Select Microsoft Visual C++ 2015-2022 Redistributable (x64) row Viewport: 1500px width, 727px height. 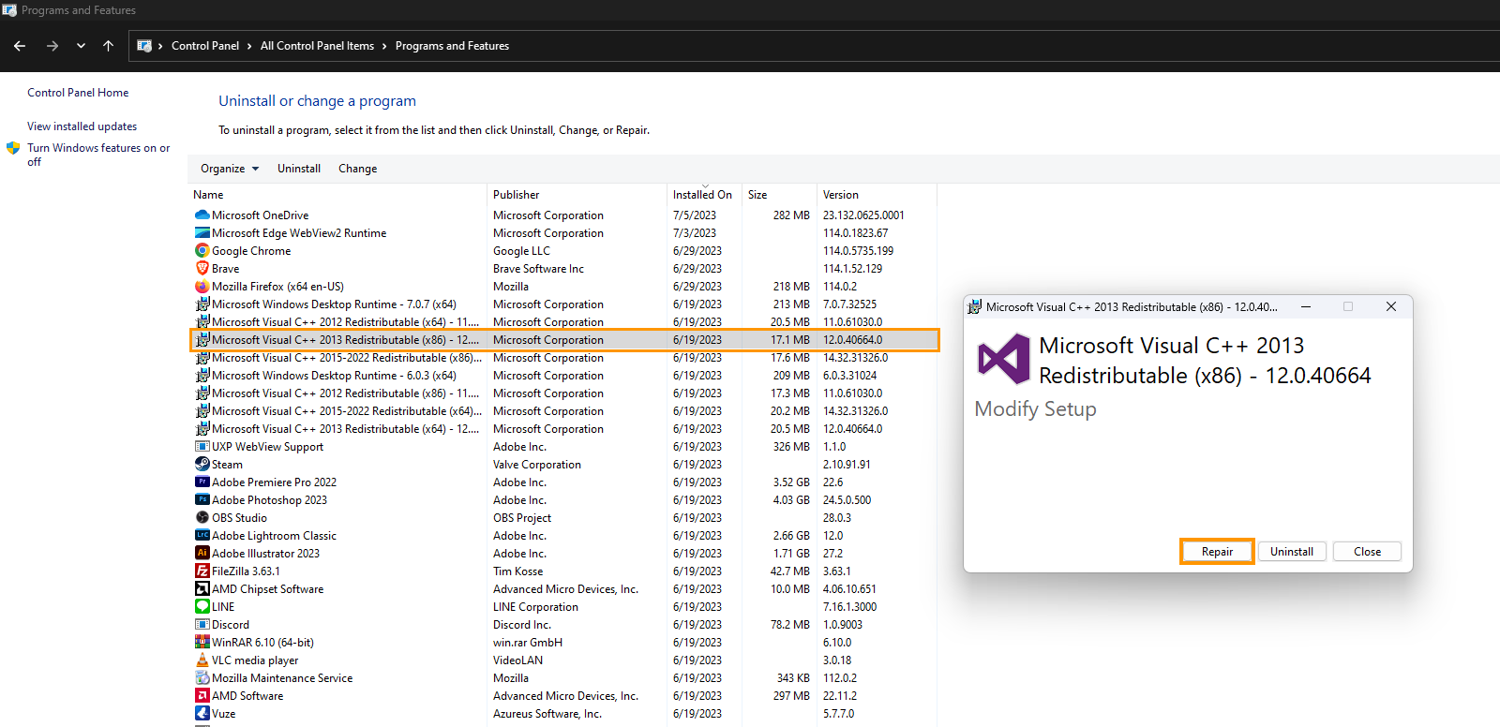pos(563,411)
